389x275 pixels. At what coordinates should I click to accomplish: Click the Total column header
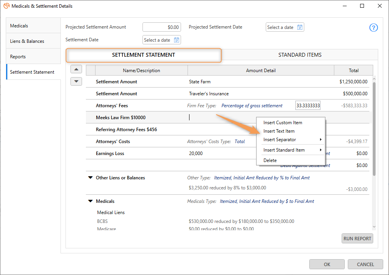coord(354,70)
